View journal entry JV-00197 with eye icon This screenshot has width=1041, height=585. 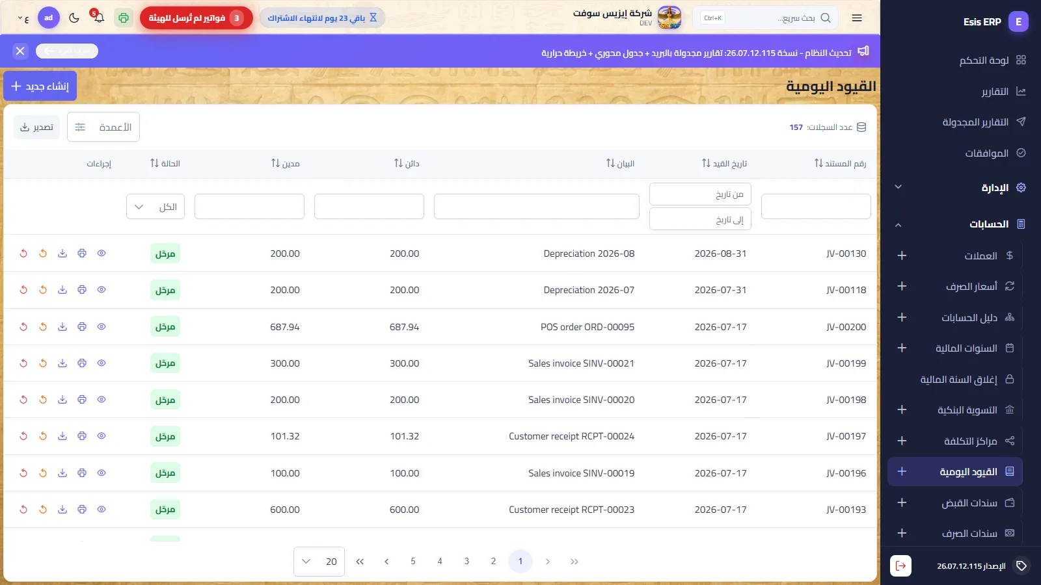101,436
